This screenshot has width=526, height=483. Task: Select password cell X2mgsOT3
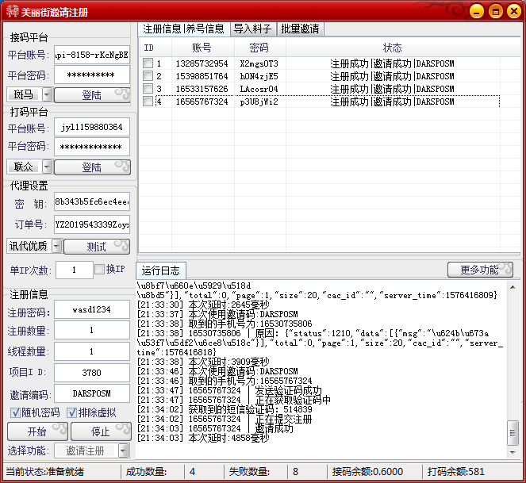[259, 63]
